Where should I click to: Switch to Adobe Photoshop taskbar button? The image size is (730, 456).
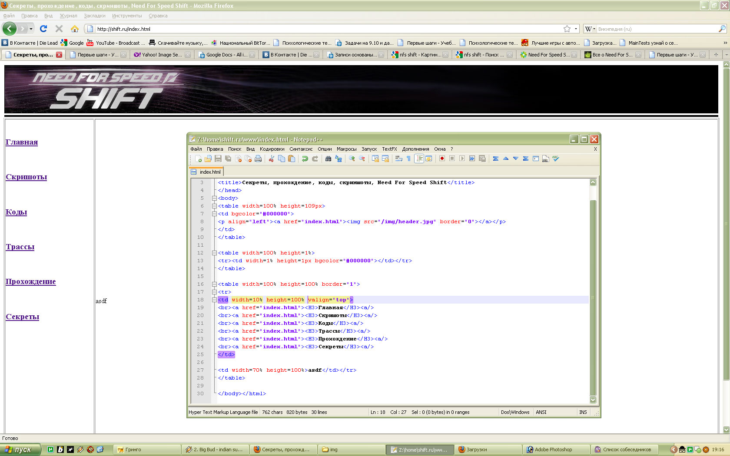coord(557,449)
